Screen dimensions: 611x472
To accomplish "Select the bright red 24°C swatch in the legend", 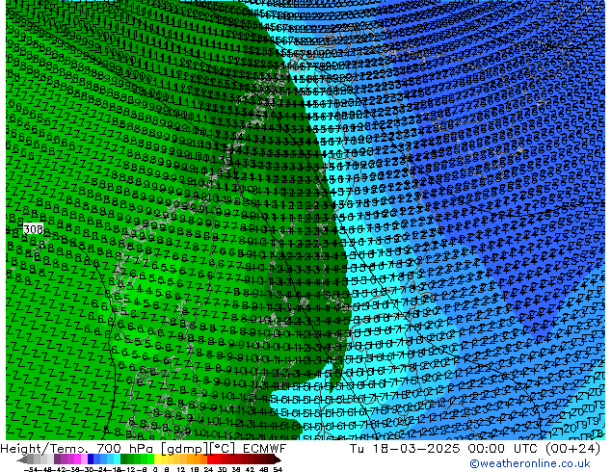I will click(210, 459).
